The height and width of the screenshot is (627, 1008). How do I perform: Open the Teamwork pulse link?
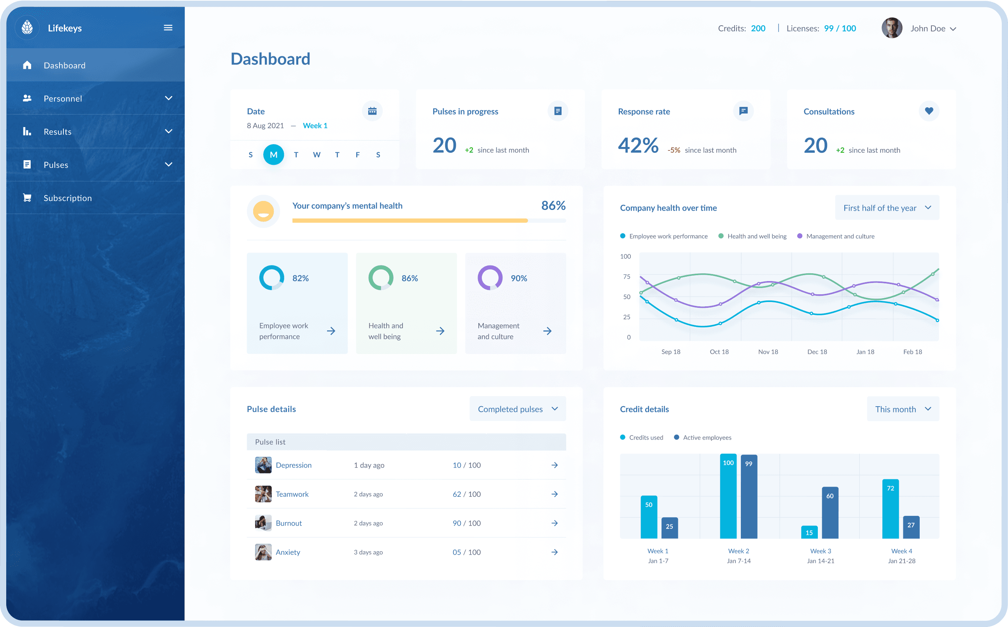(x=292, y=494)
